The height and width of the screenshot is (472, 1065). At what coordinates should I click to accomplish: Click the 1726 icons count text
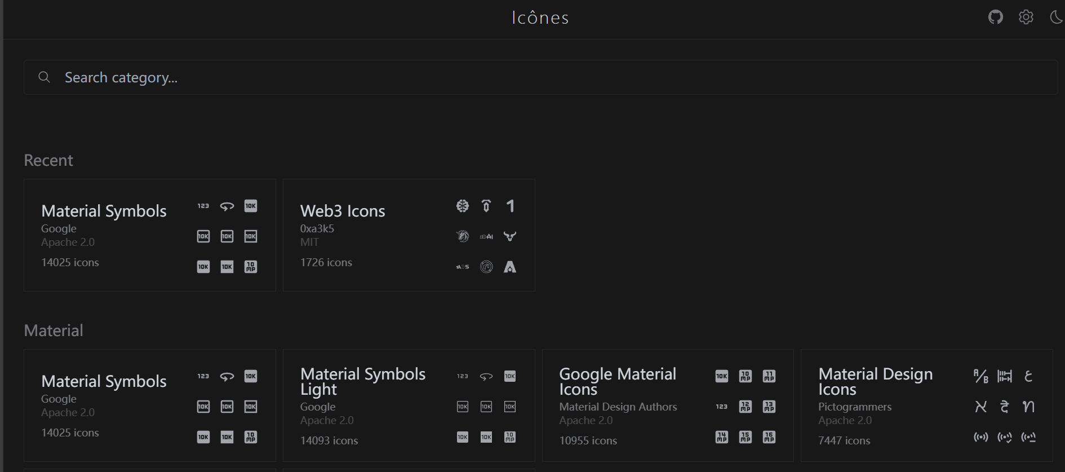pyautogui.click(x=326, y=262)
